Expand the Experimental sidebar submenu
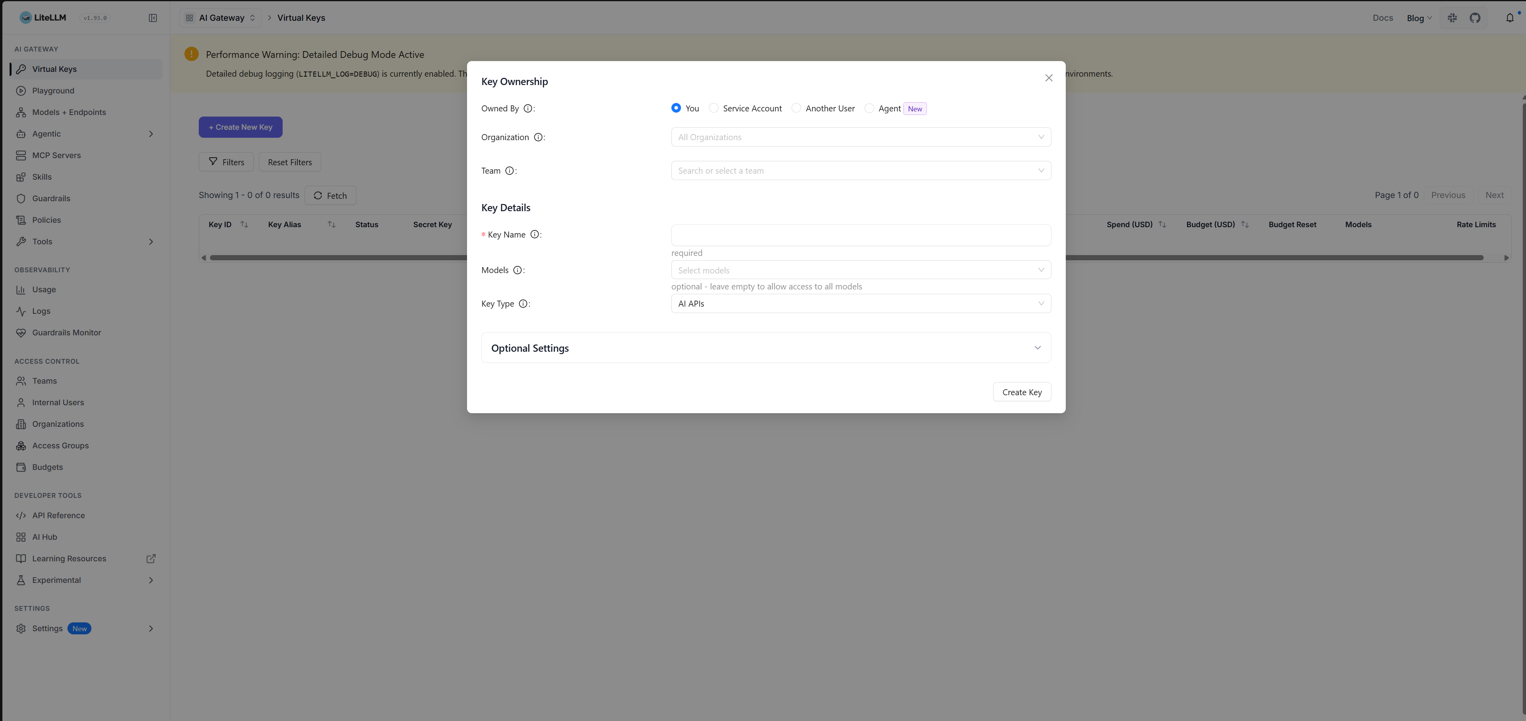The image size is (1526, 721). tap(151, 580)
